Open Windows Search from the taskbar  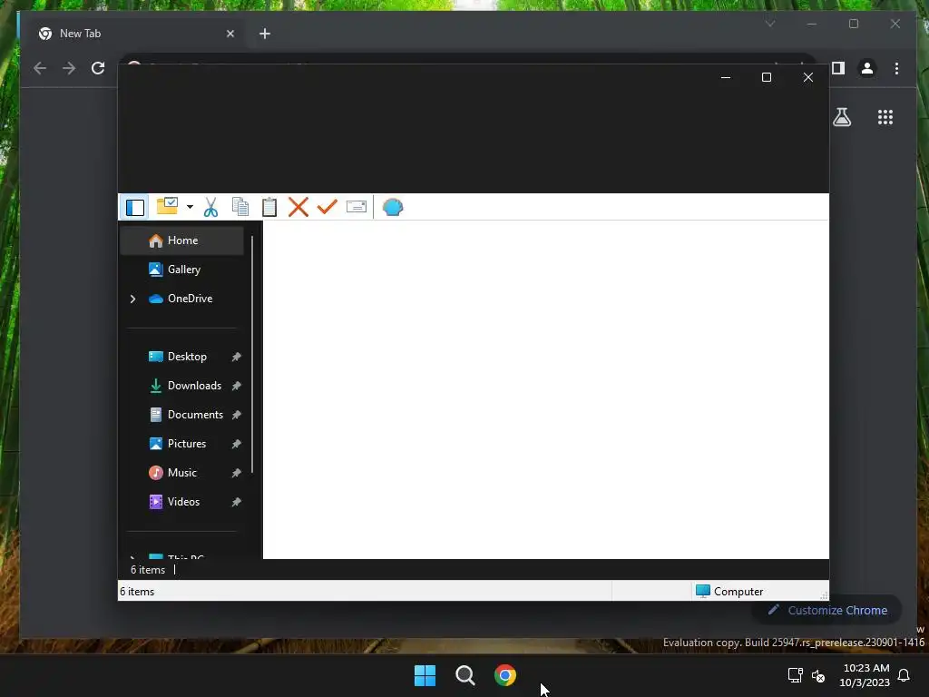click(465, 675)
